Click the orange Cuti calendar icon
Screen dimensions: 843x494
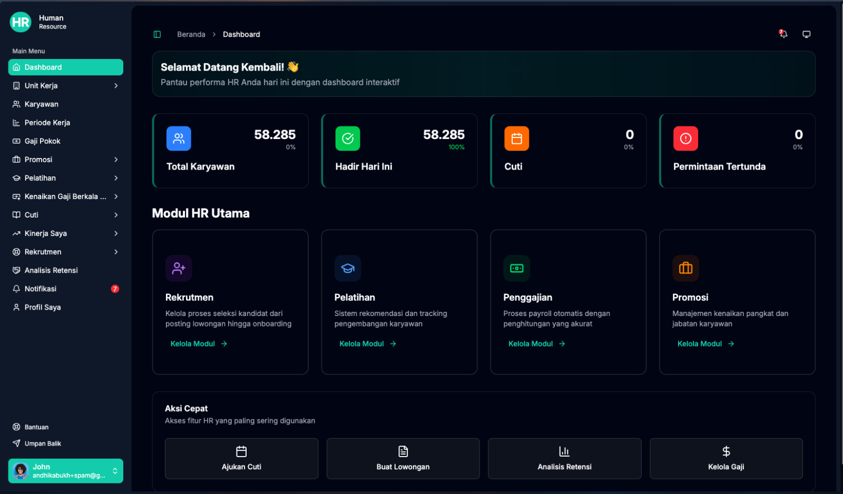(516, 139)
